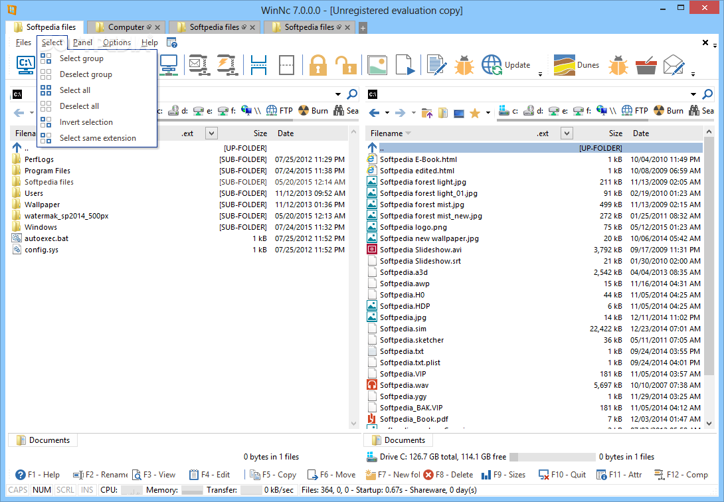Viewport: 724px width, 502px height.
Task: Click the closed padlock encrypt icon
Action: point(317,64)
